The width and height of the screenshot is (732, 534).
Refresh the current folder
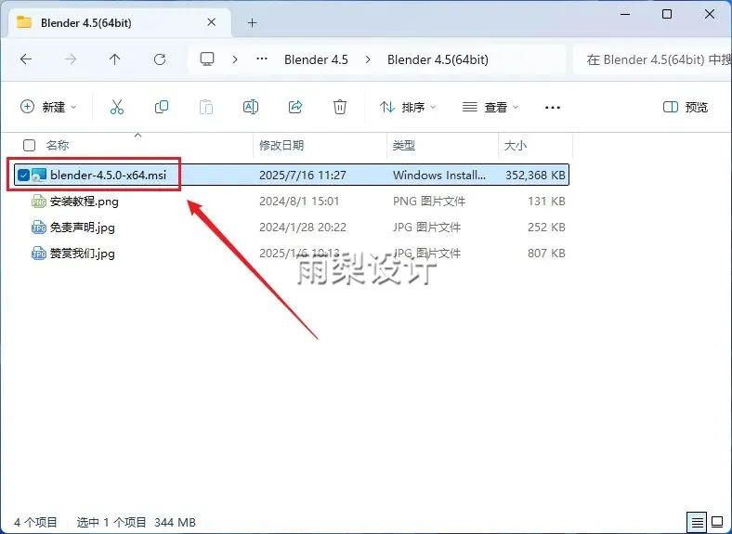click(160, 59)
